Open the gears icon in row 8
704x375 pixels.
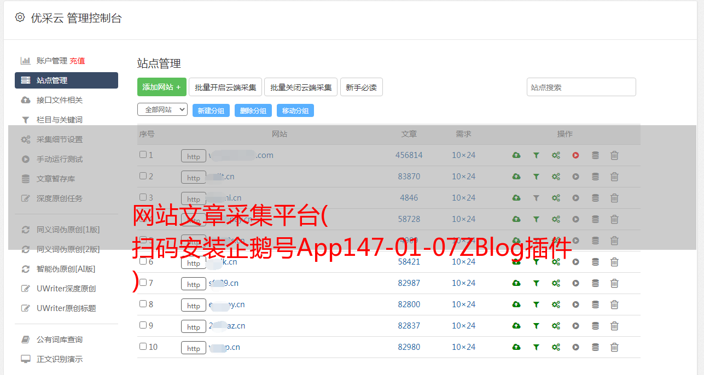pos(556,304)
